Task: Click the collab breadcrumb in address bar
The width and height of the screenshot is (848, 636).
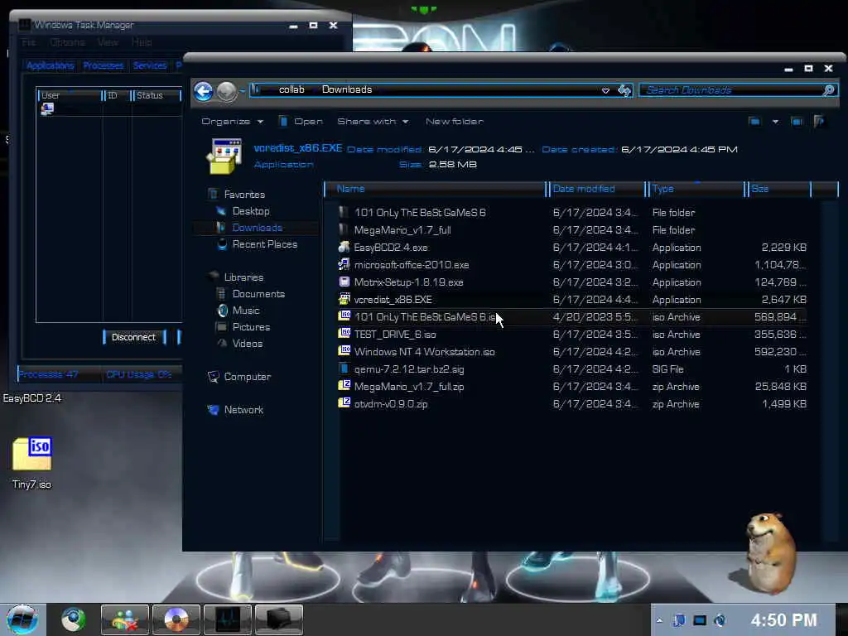Action: click(x=291, y=89)
